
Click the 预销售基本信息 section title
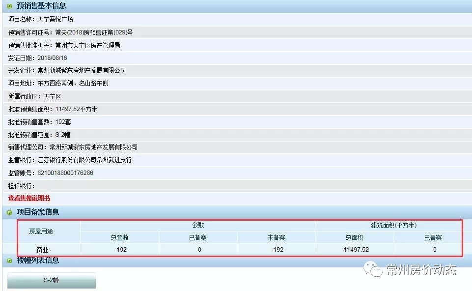[x=41, y=6]
